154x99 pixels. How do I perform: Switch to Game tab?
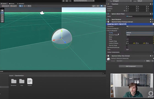coord(12,4)
